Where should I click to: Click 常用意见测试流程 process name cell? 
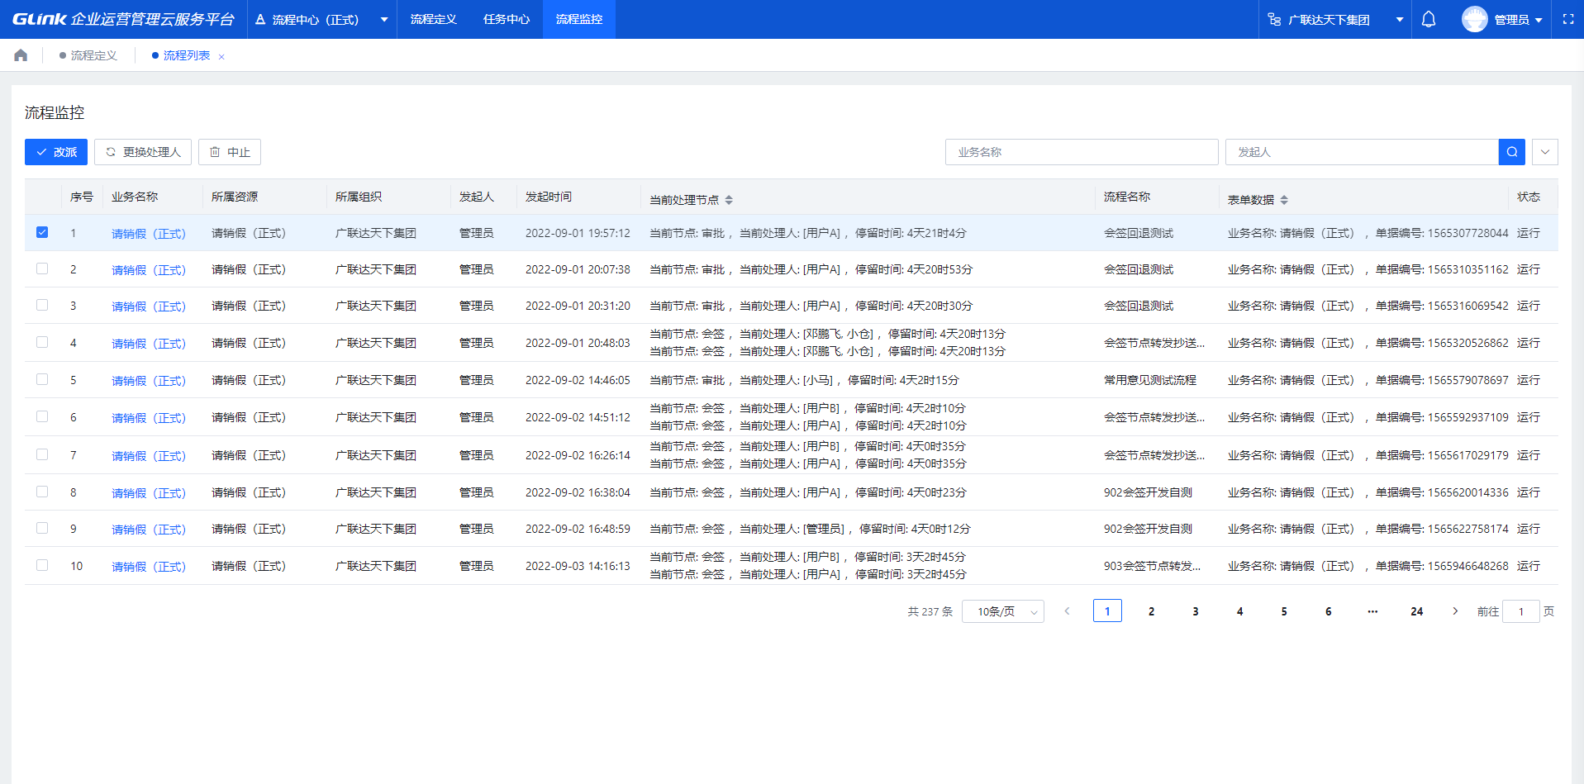tap(1150, 380)
